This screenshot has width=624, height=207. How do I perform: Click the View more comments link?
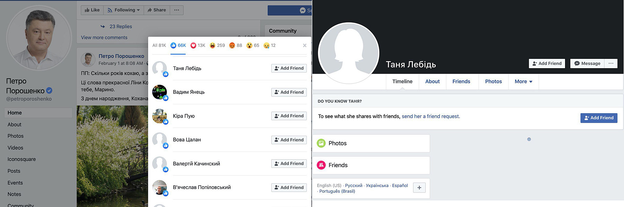pos(104,37)
